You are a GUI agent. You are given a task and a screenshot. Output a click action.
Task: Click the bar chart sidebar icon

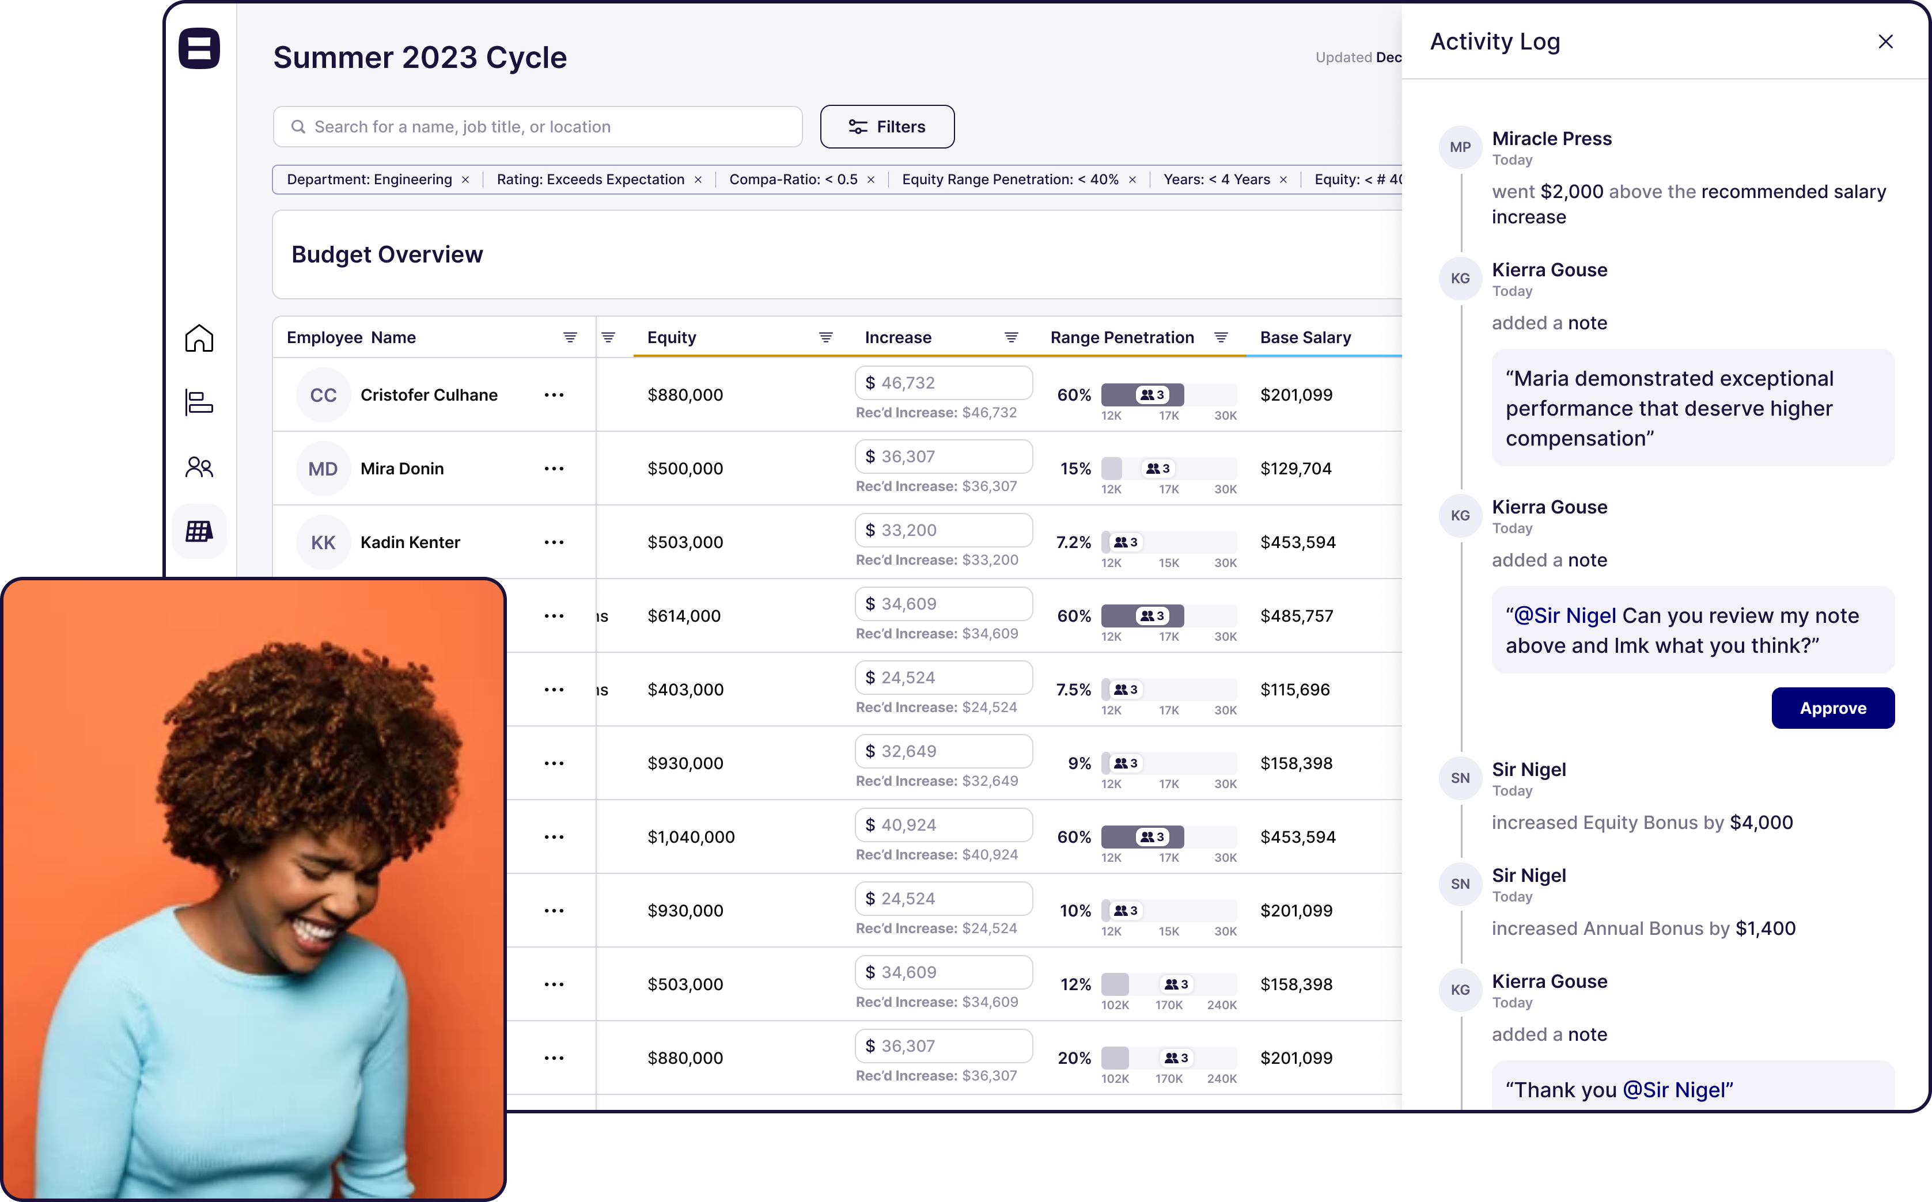(x=199, y=402)
